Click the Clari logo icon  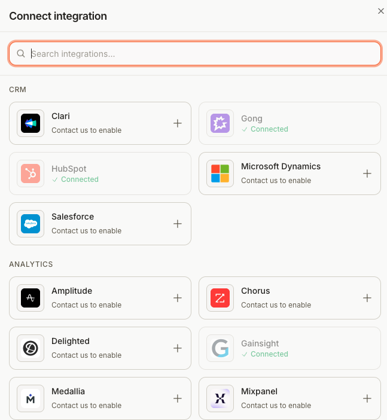tap(31, 123)
